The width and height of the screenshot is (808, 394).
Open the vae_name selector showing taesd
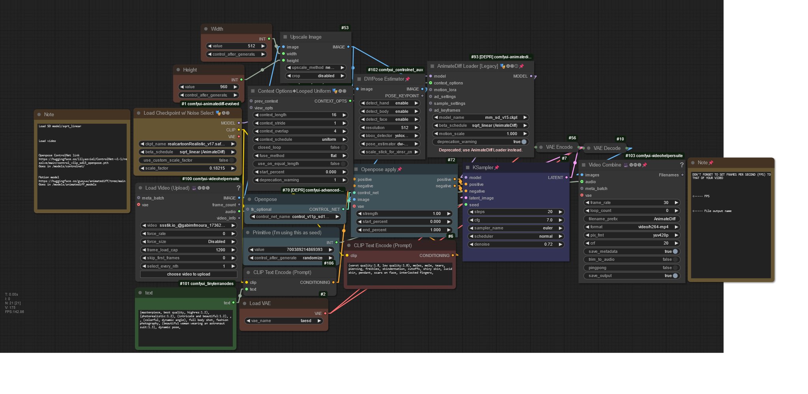click(x=284, y=321)
